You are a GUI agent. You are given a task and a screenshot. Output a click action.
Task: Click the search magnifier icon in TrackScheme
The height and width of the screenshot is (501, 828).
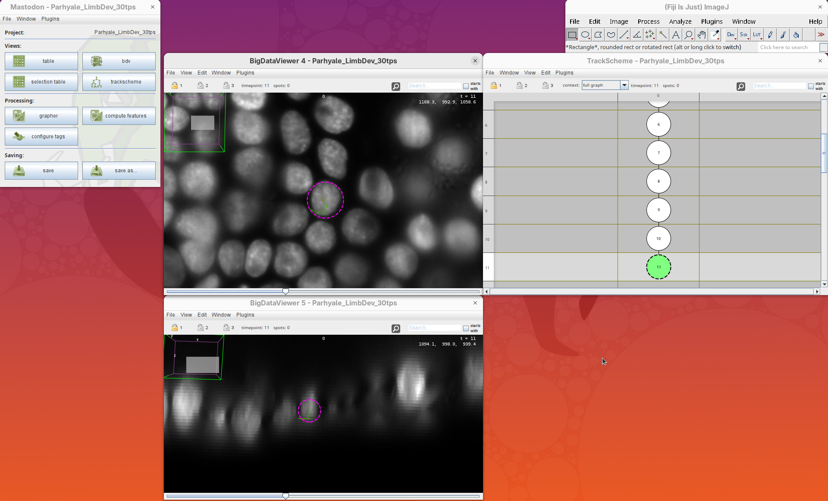[740, 86]
